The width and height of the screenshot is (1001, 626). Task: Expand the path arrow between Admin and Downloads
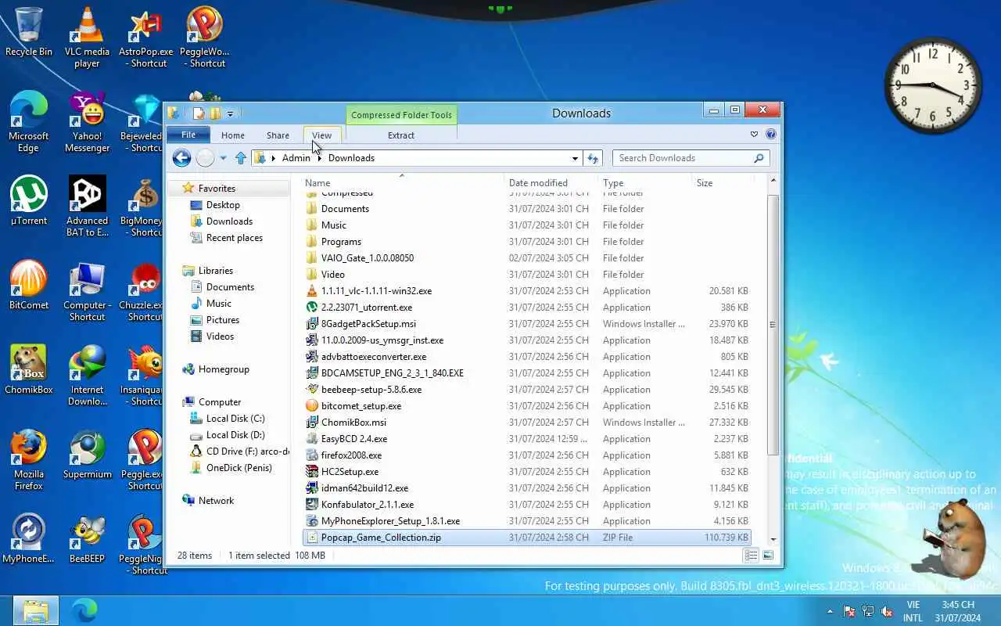pos(319,158)
